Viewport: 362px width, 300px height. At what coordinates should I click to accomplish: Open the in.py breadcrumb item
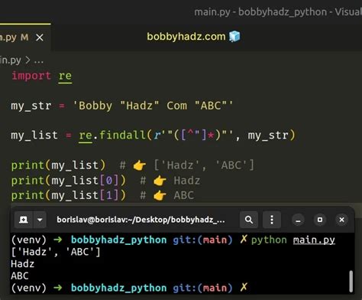11,60
